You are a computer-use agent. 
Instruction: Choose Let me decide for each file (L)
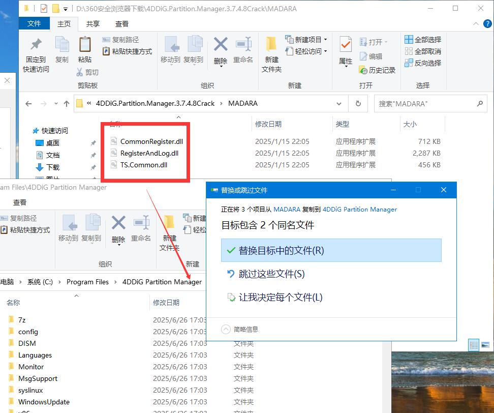331,297
